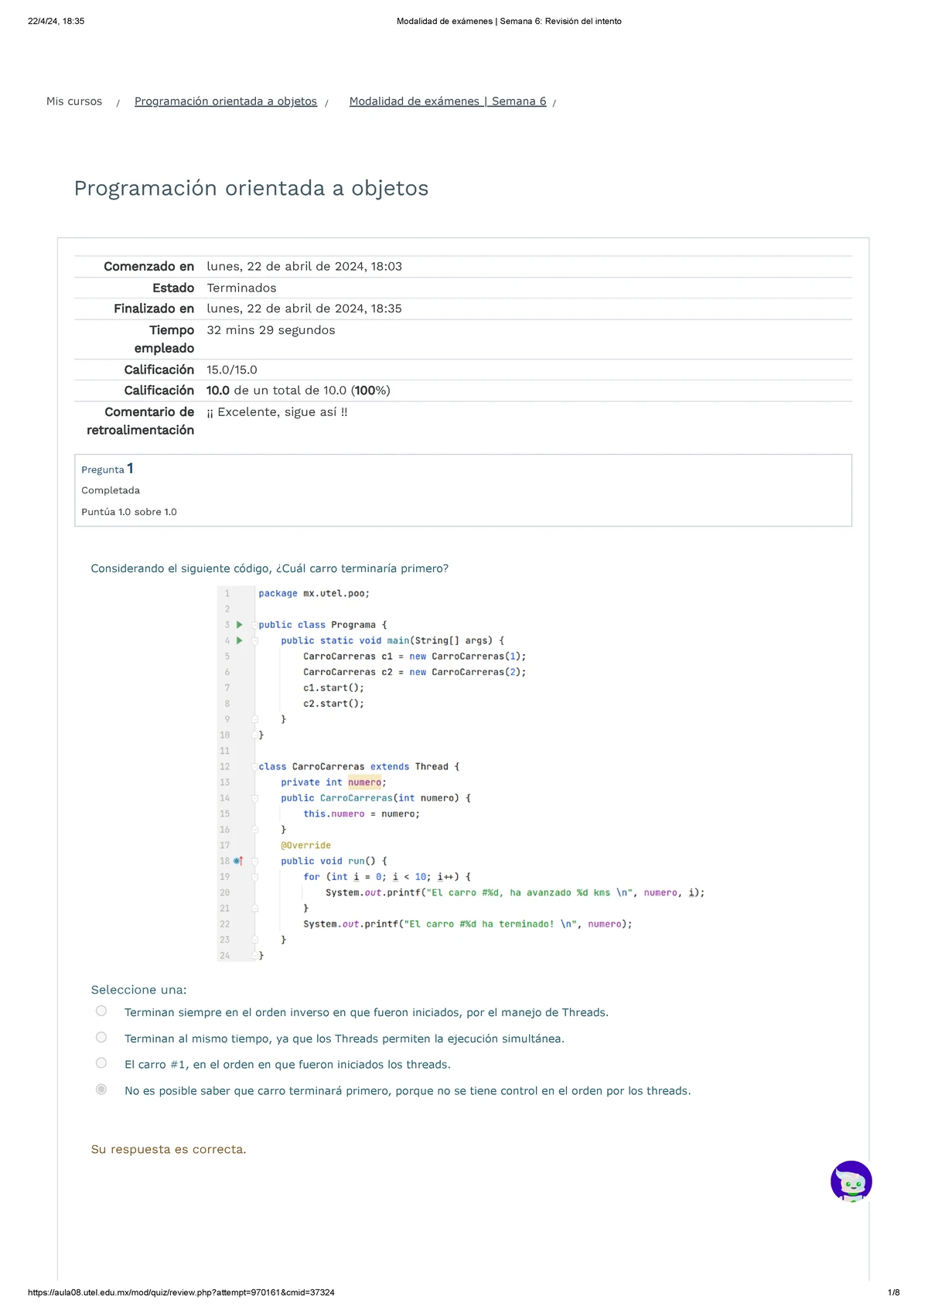Click the override gutter icon on line 18

tap(238, 861)
